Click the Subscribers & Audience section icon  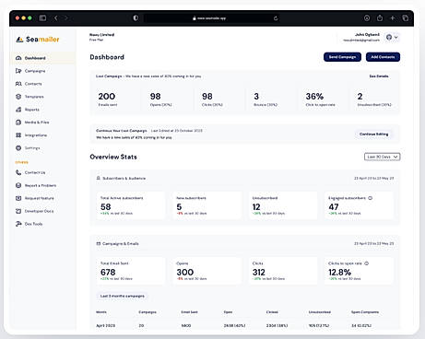[x=99, y=178]
